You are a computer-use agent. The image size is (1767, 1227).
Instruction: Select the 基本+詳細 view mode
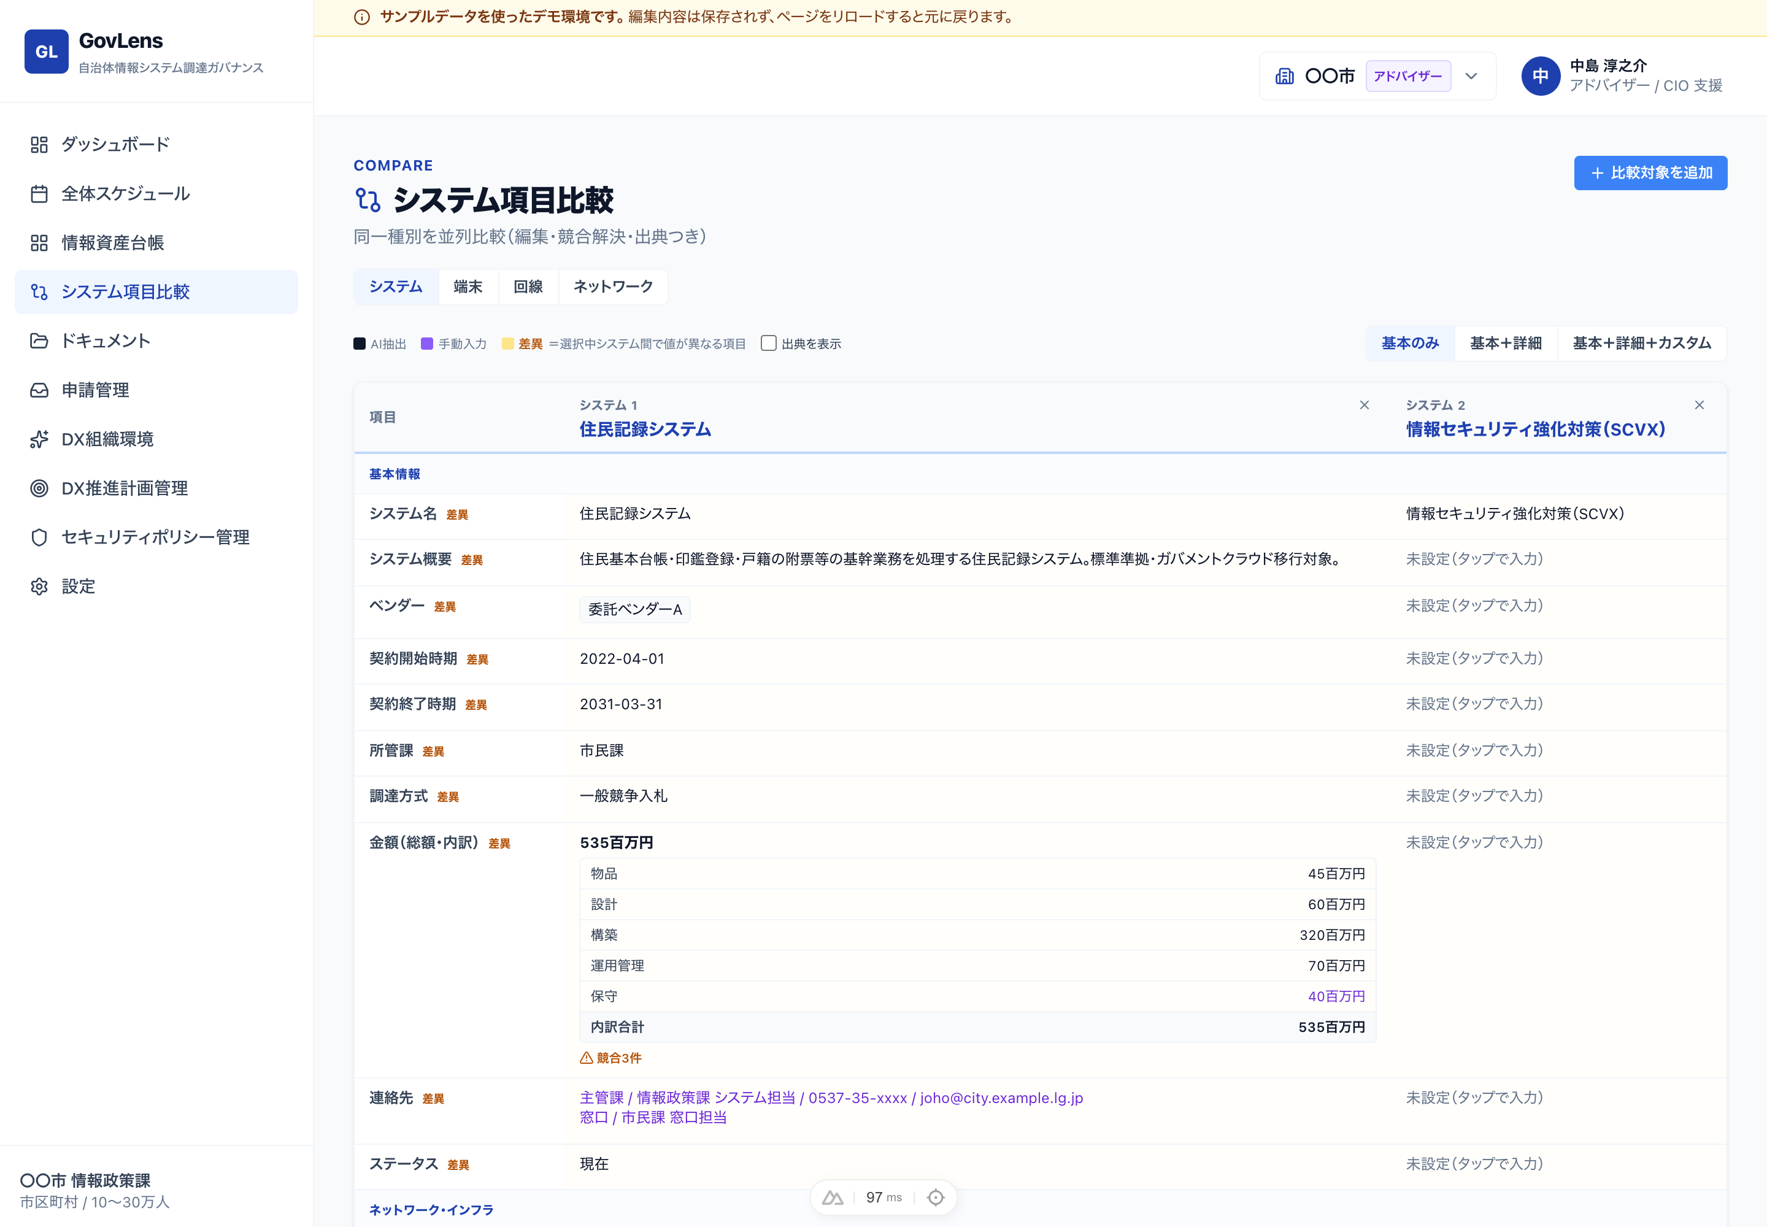tap(1506, 343)
